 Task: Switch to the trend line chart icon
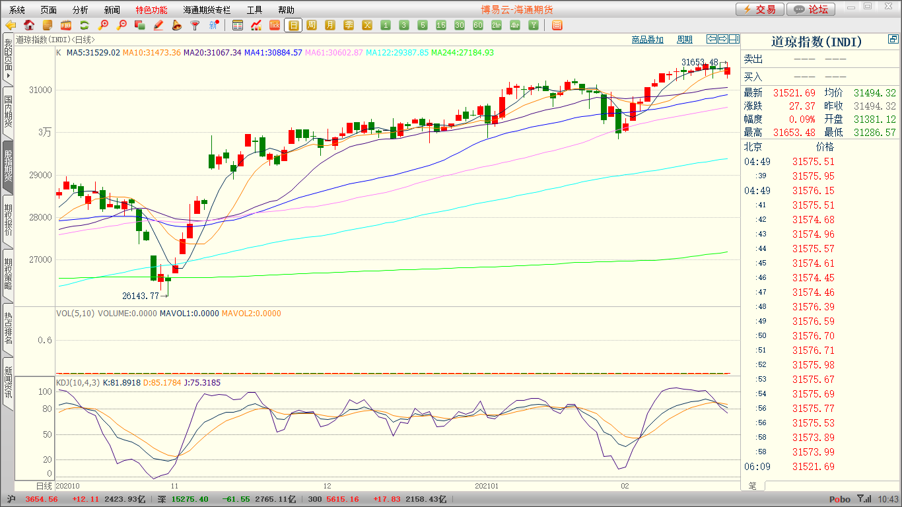click(256, 25)
